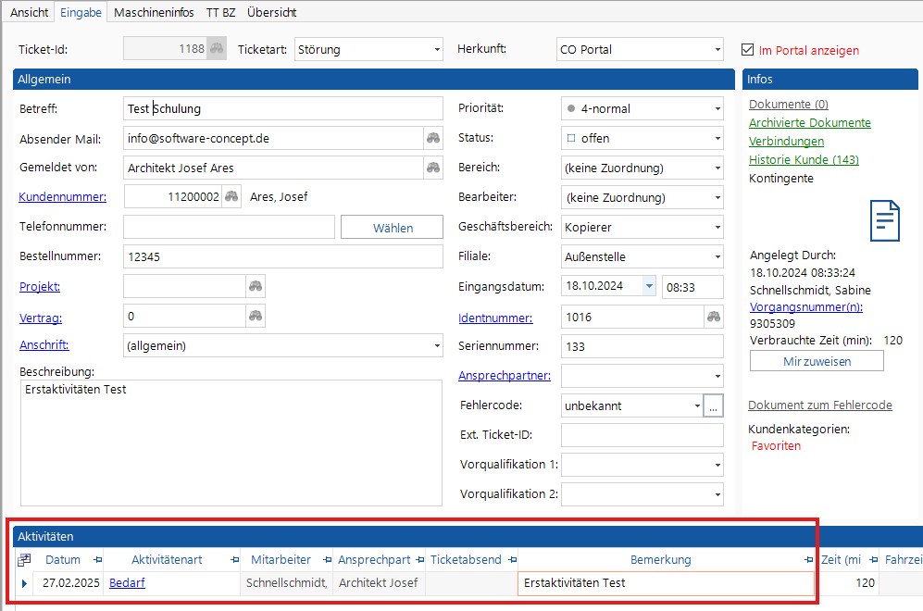Open Vertrag search binoculars
This screenshot has width=923, height=611.
255,316
